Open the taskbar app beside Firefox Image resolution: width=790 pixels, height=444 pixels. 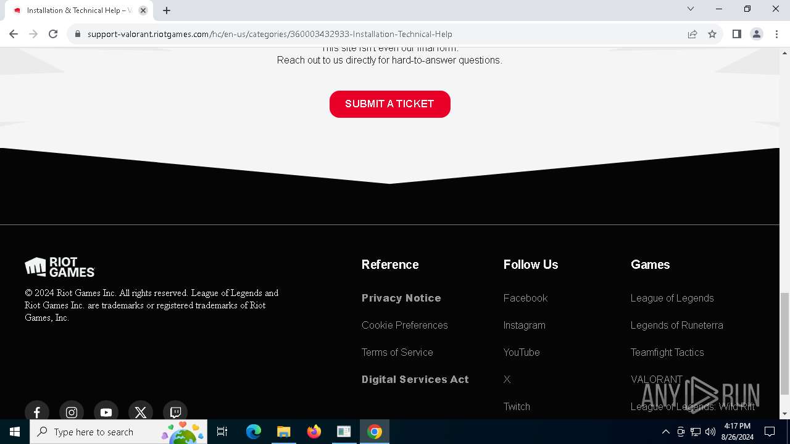coord(344,432)
